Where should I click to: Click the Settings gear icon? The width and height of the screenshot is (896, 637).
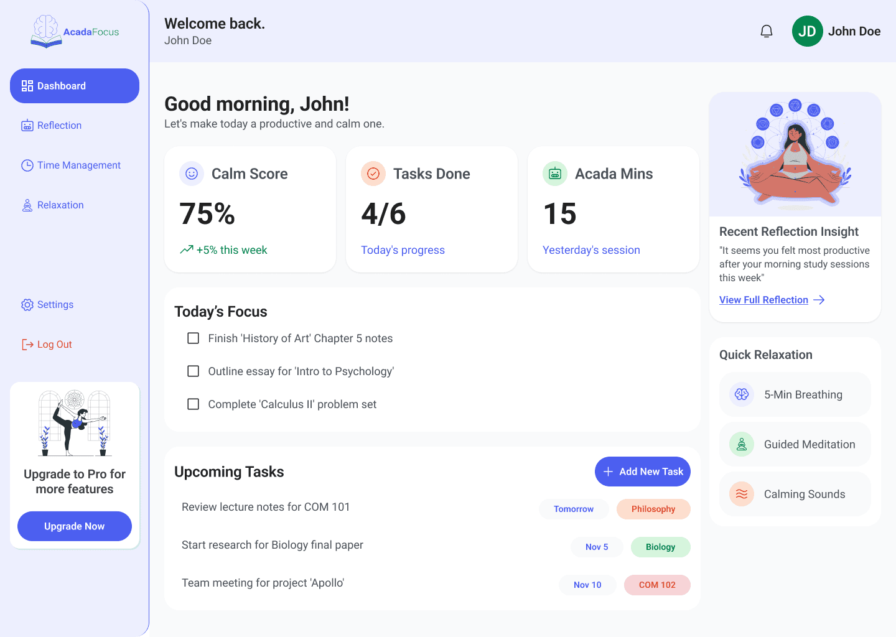[x=27, y=305]
